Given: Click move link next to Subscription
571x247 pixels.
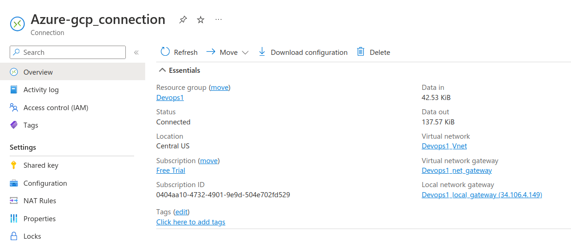Looking at the screenshot, I should (x=209, y=161).
